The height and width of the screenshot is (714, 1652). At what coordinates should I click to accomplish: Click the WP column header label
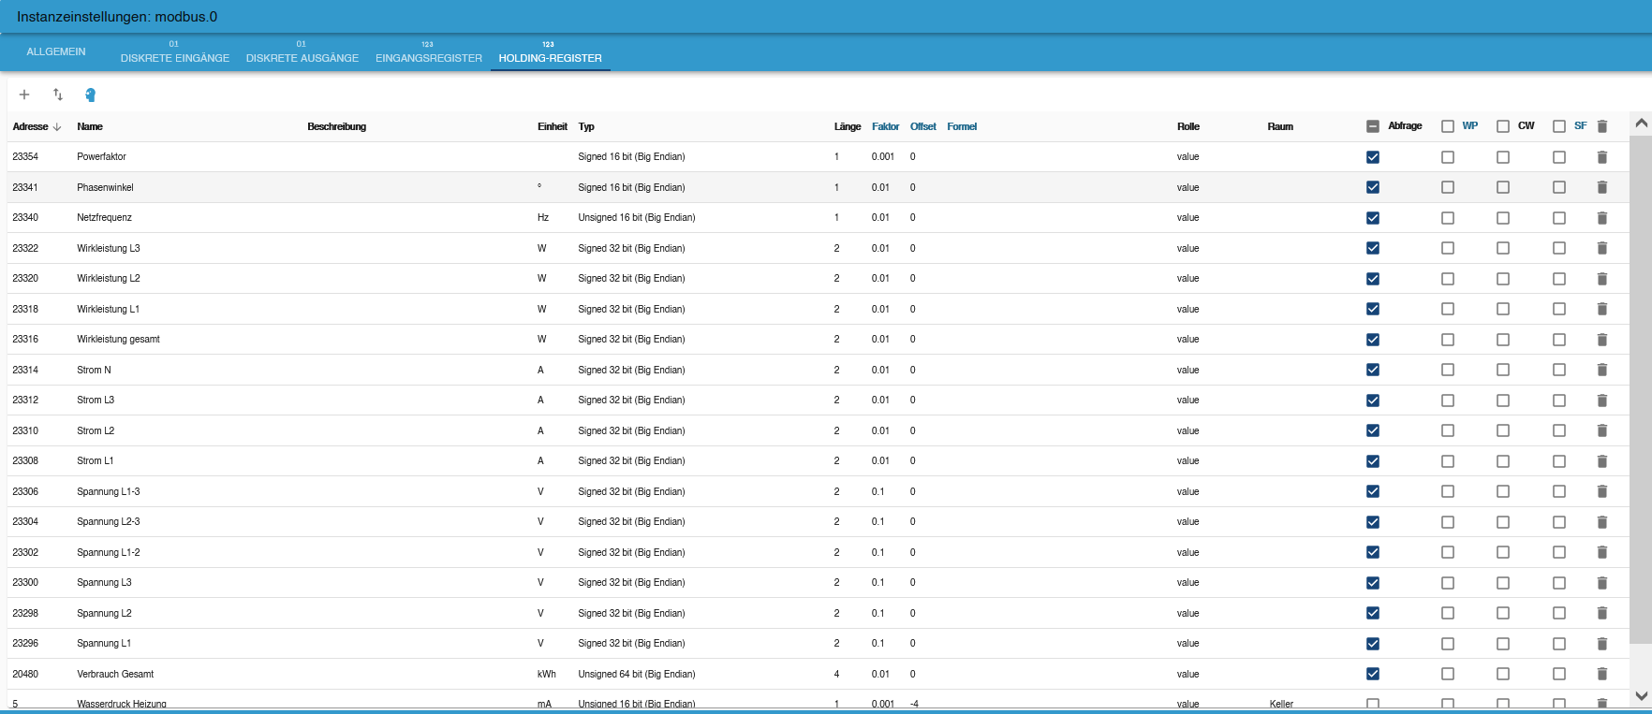pyautogui.click(x=1470, y=125)
